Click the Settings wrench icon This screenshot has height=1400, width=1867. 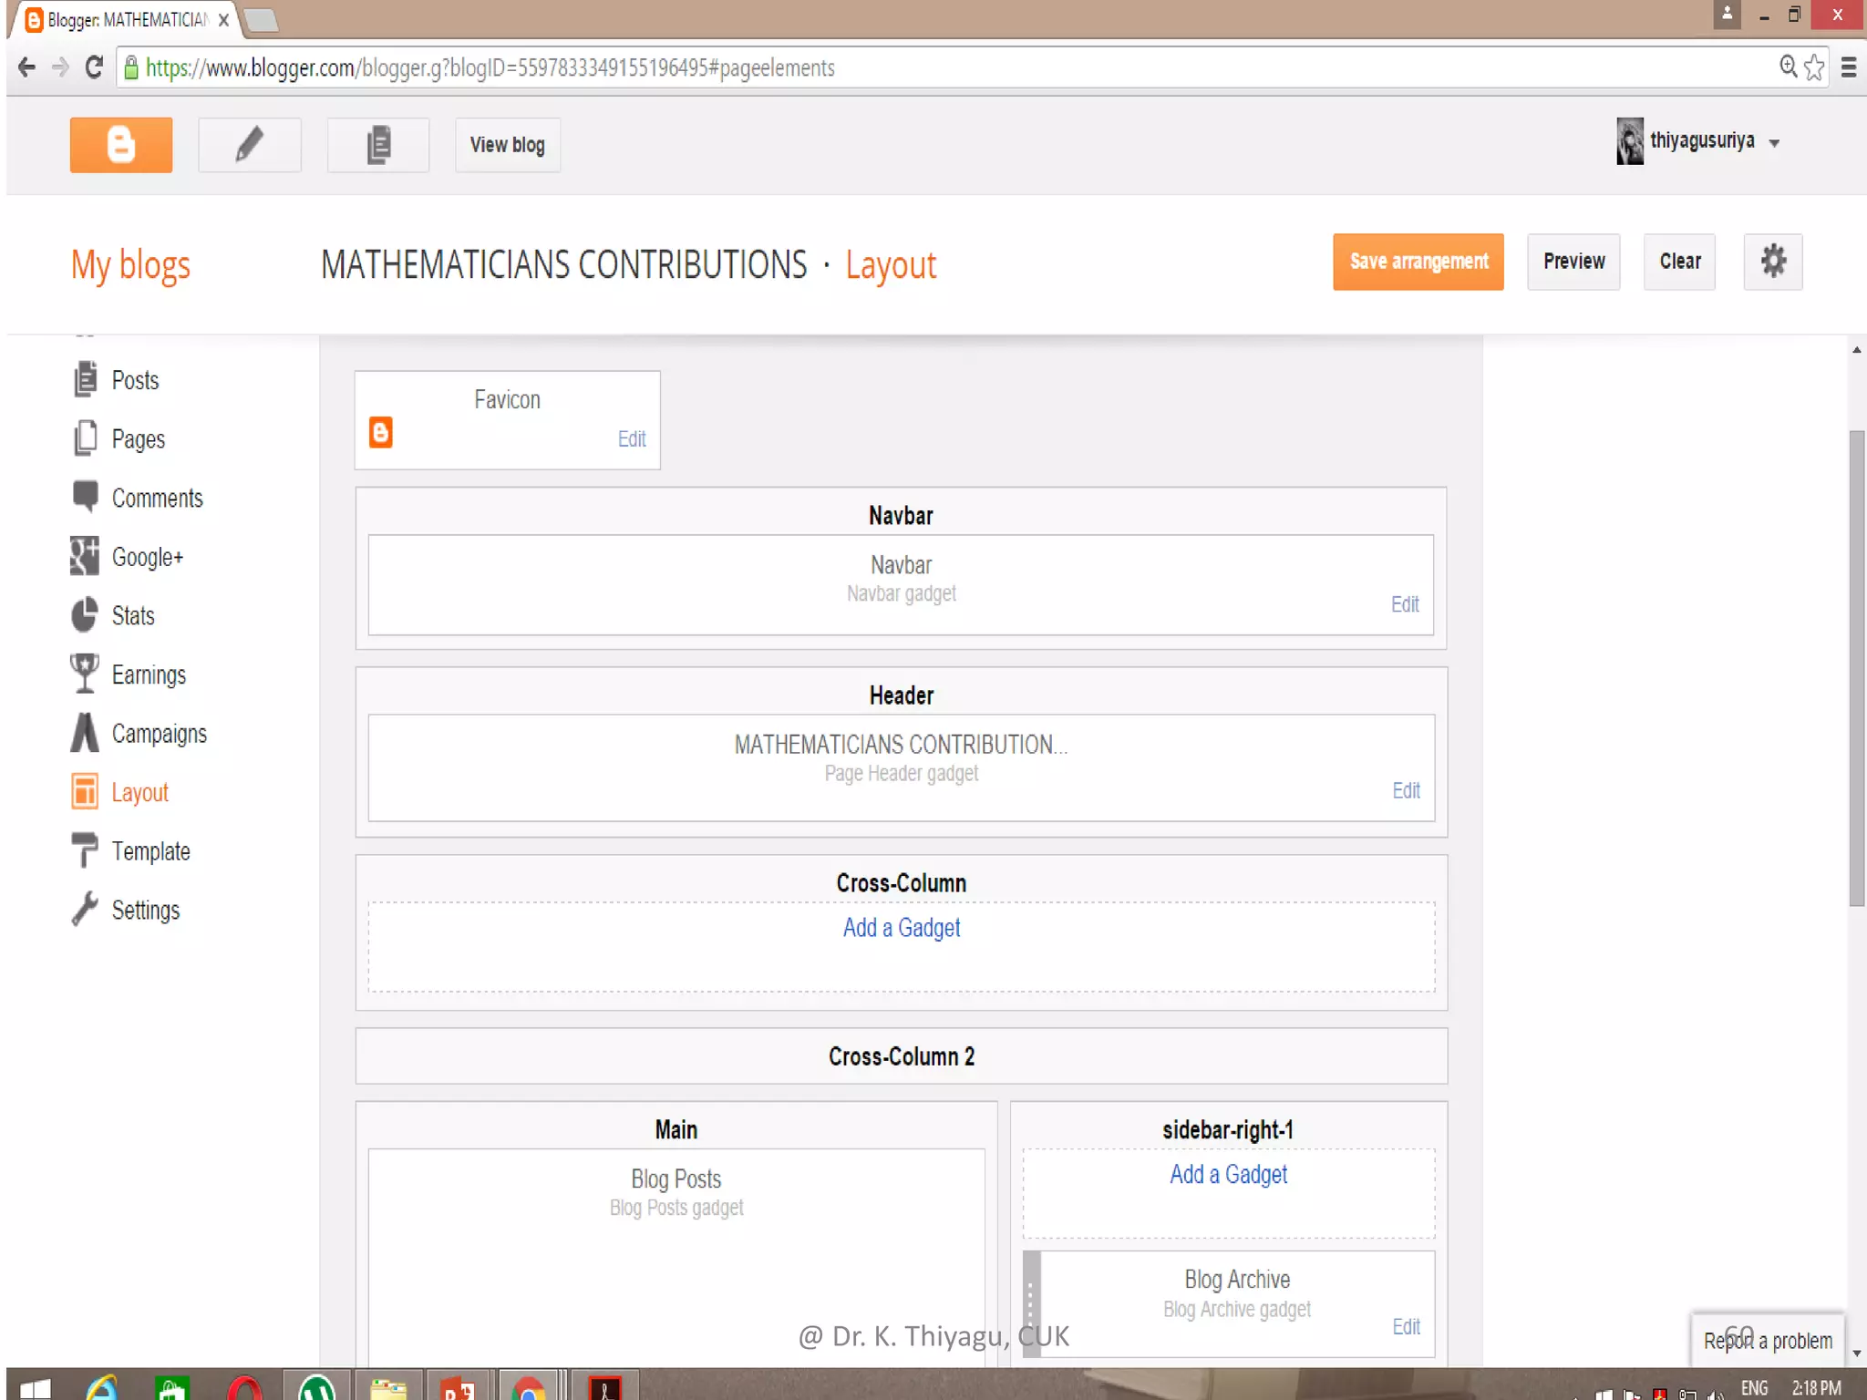(x=85, y=910)
